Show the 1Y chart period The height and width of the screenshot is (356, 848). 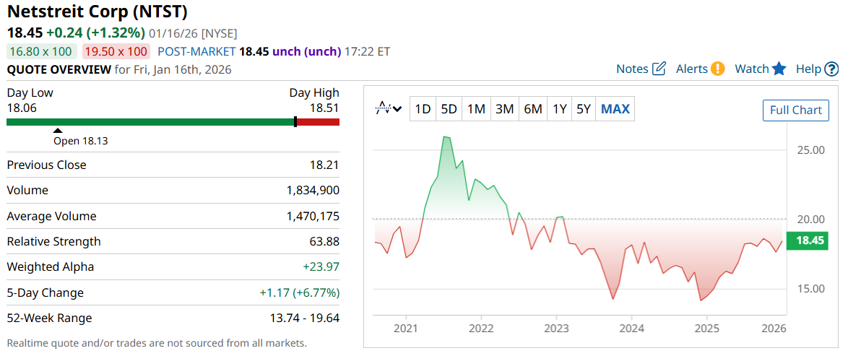click(x=560, y=109)
